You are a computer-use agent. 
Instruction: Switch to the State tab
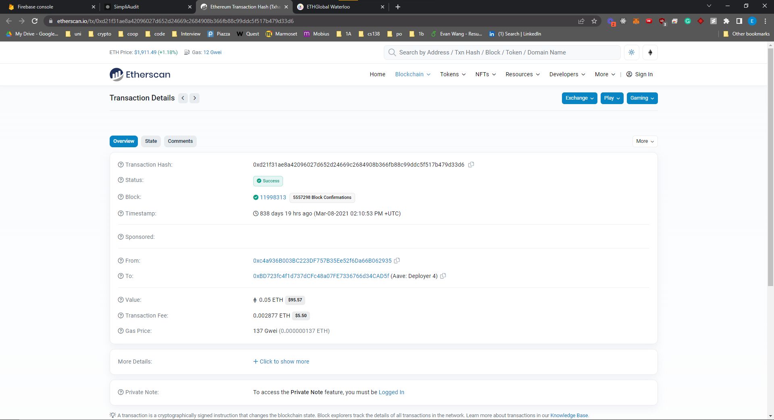click(151, 141)
